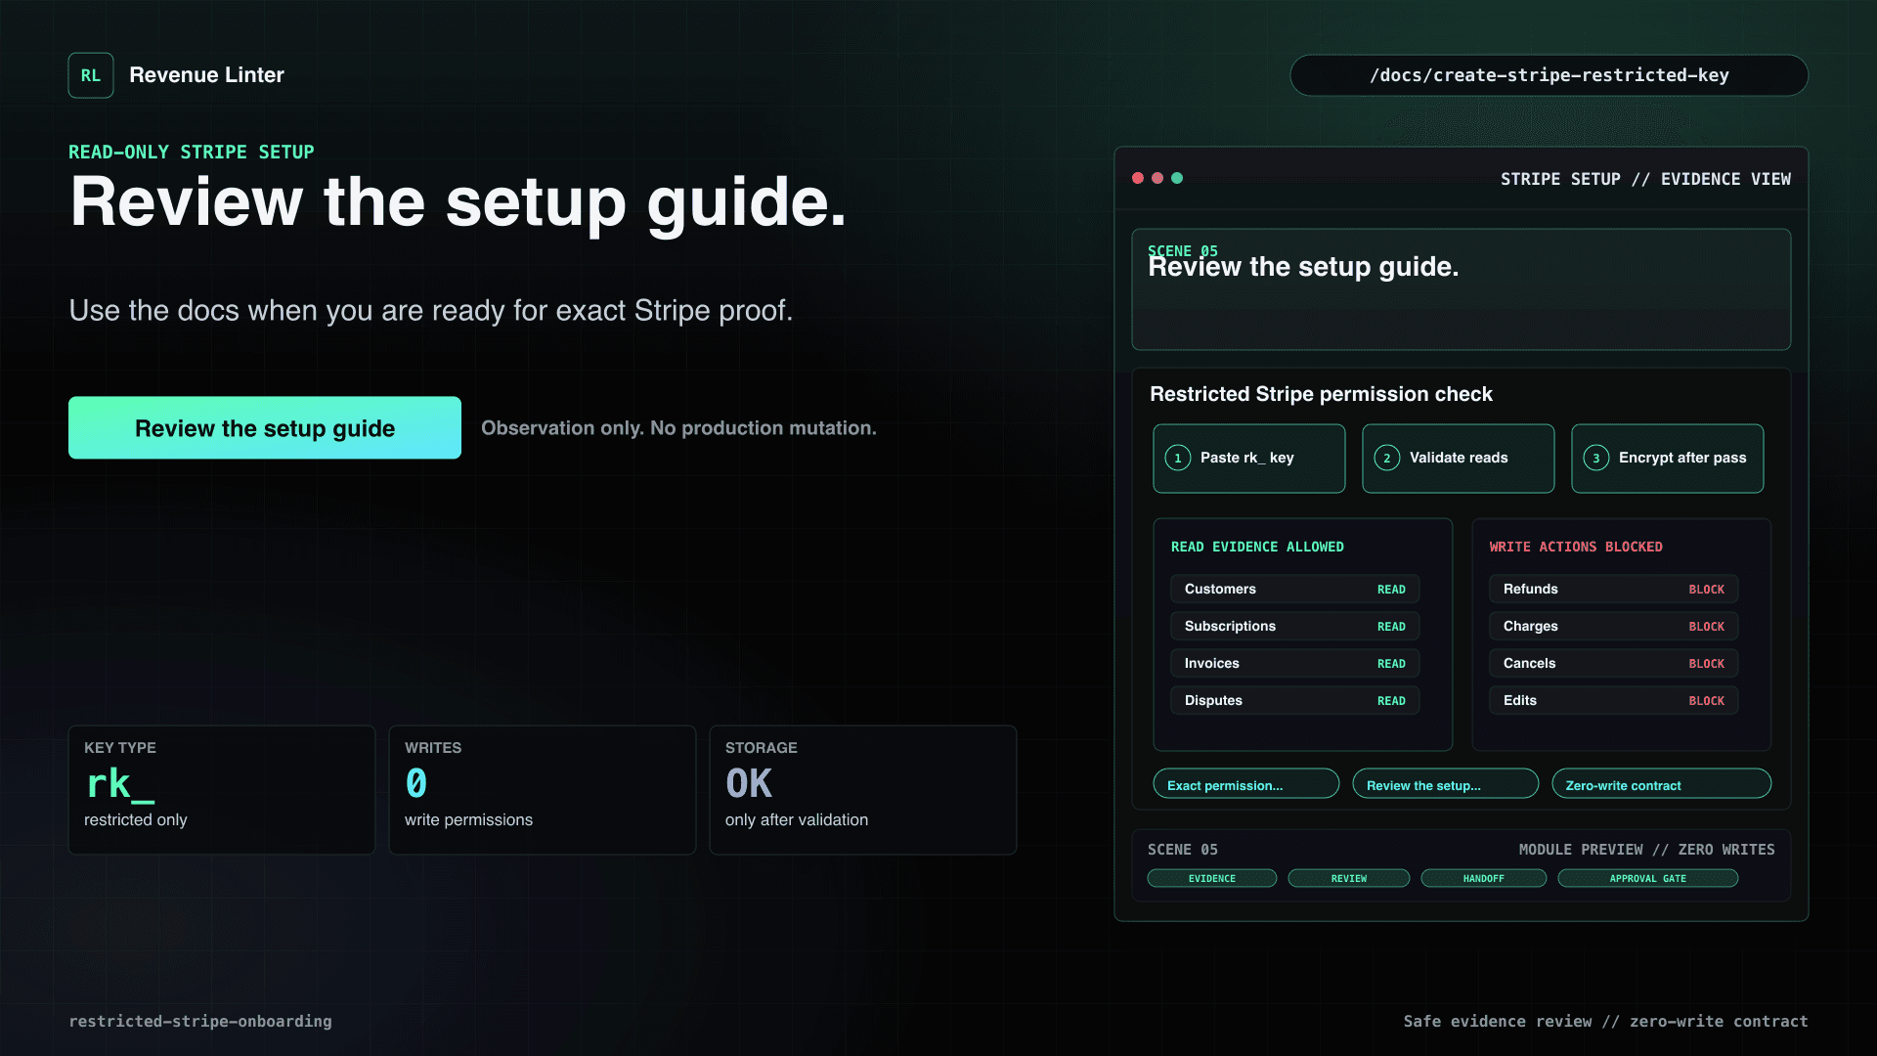
Task: Click the 'Use the docs when you are ready' subtitle
Action: pos(431,310)
